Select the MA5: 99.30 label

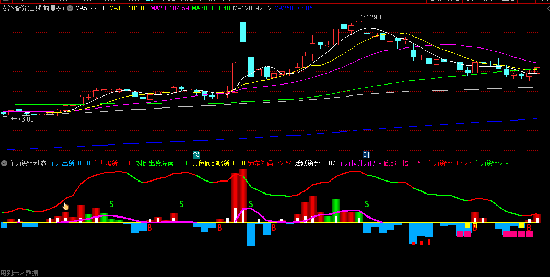(x=90, y=8)
